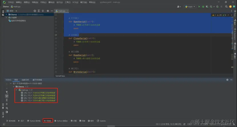Open the 编辑(E) menu
Screen dimensions: 237x127
click(19, 2)
